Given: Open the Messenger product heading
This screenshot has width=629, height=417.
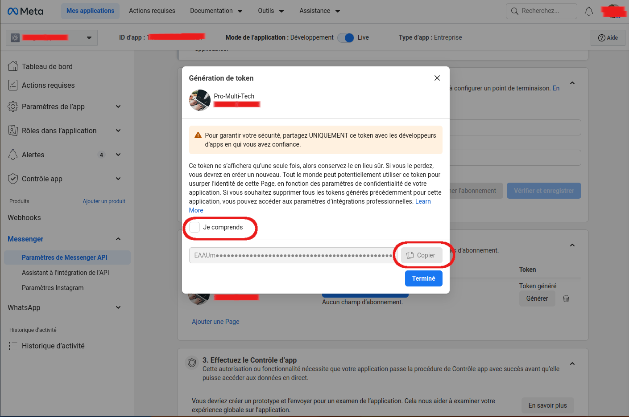Looking at the screenshot, I should 25,239.
